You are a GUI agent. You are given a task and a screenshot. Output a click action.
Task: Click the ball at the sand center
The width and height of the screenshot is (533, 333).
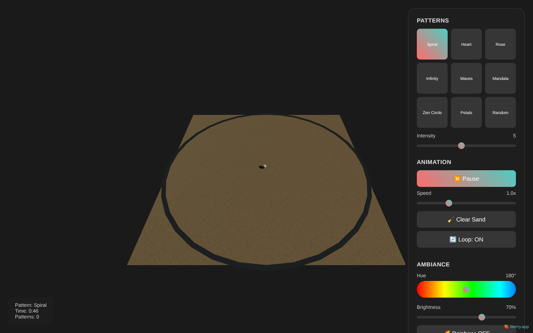click(264, 166)
